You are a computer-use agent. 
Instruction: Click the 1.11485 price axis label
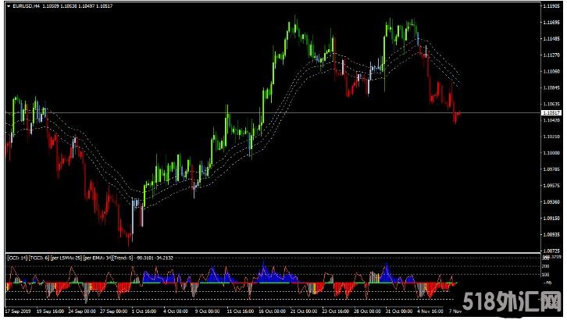tap(551, 39)
